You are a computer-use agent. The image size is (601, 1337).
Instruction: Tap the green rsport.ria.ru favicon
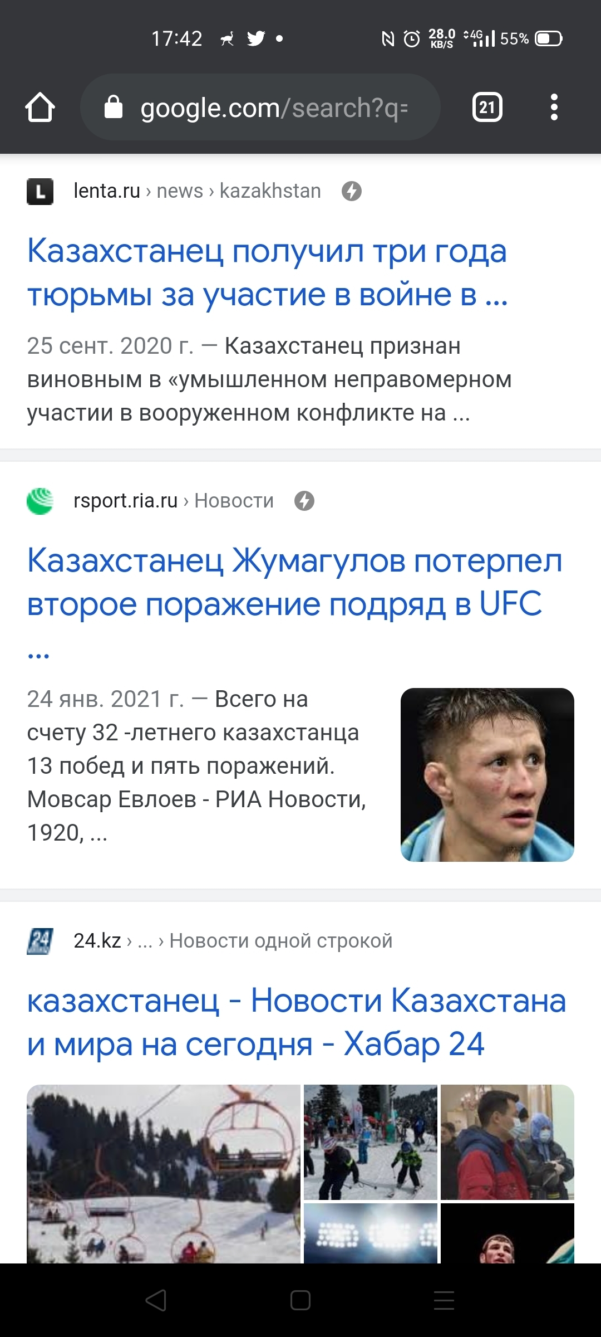[40, 501]
